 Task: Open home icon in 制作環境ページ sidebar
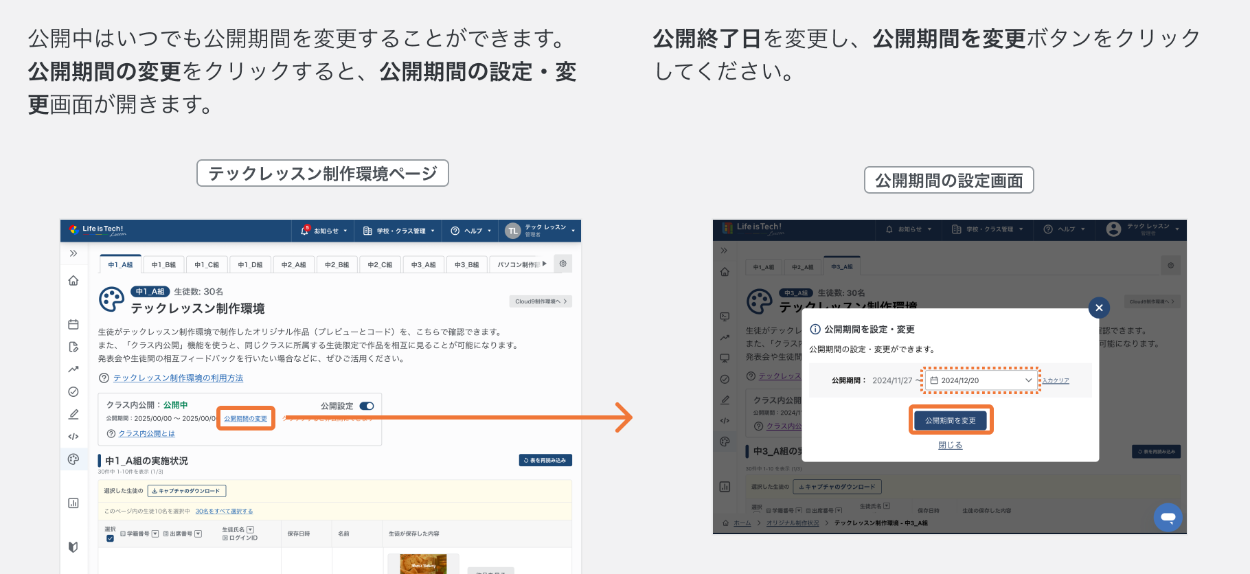coord(73,280)
